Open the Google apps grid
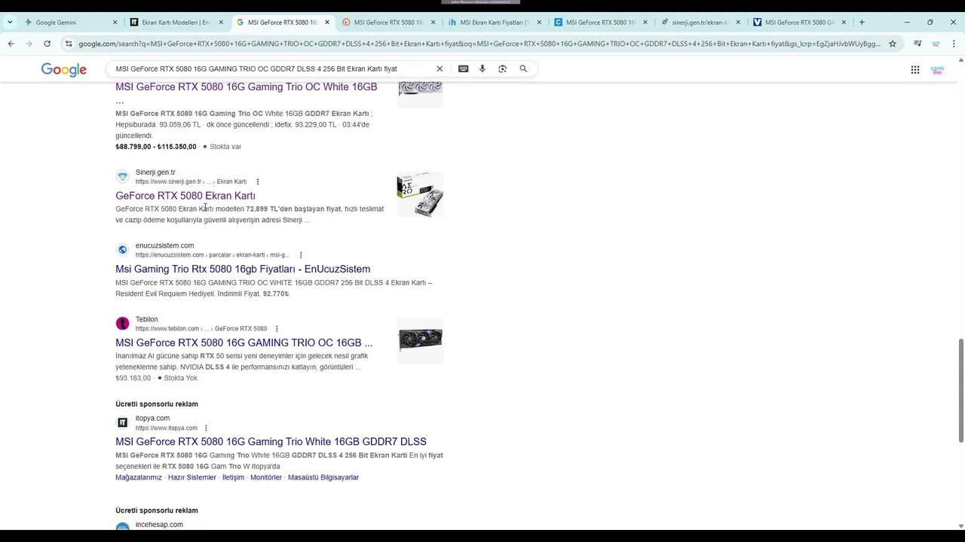 pyautogui.click(x=914, y=69)
